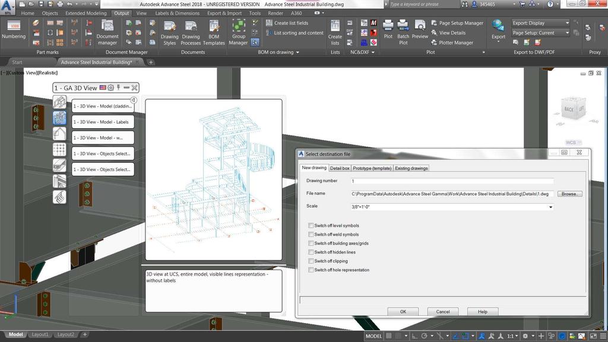The image size is (608, 342).
Task: Click Create list fields
Action: pos(287,23)
